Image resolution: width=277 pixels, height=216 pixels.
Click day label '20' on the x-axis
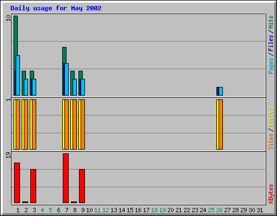point(170,210)
